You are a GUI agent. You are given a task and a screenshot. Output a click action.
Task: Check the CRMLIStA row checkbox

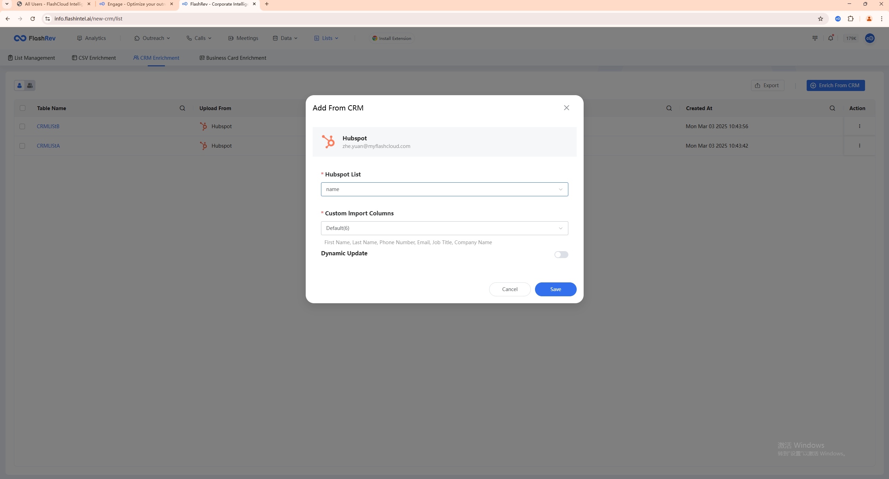coord(22,146)
